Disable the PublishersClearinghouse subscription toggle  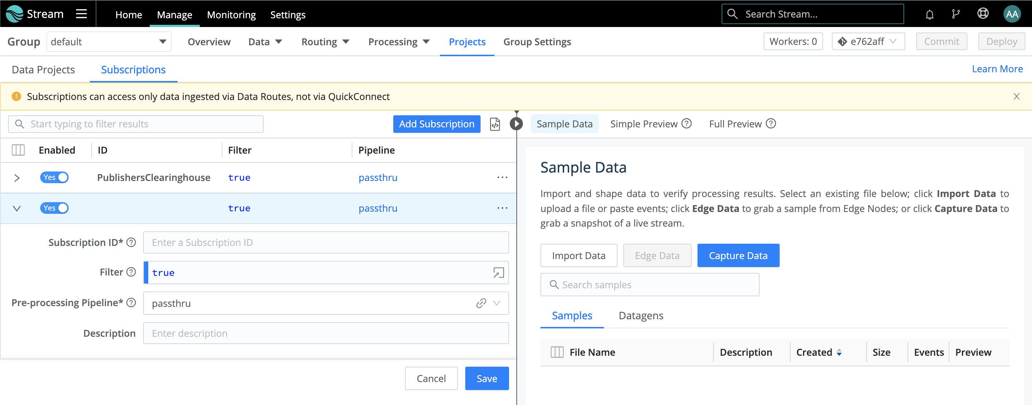pyautogui.click(x=54, y=177)
